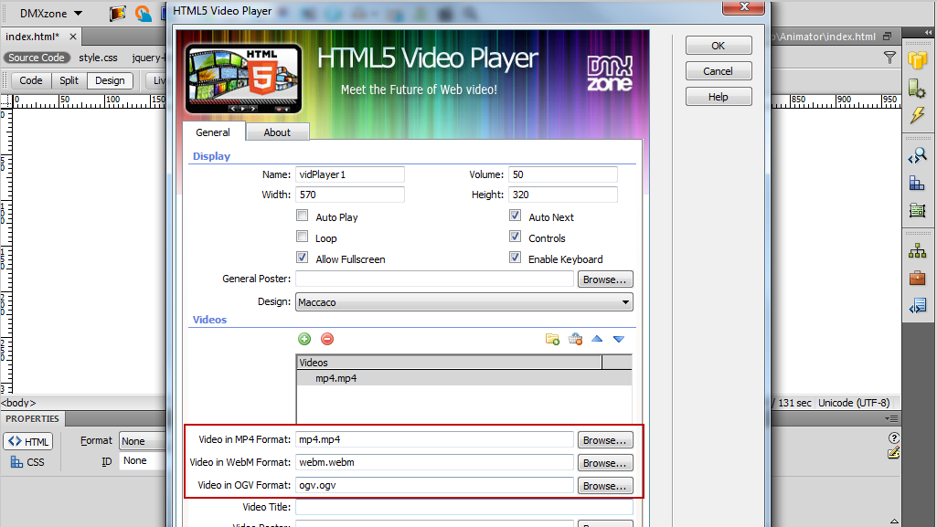Viewport: 937px width, 527px height.
Task: Browse for the MP4 format video
Action: 605,440
